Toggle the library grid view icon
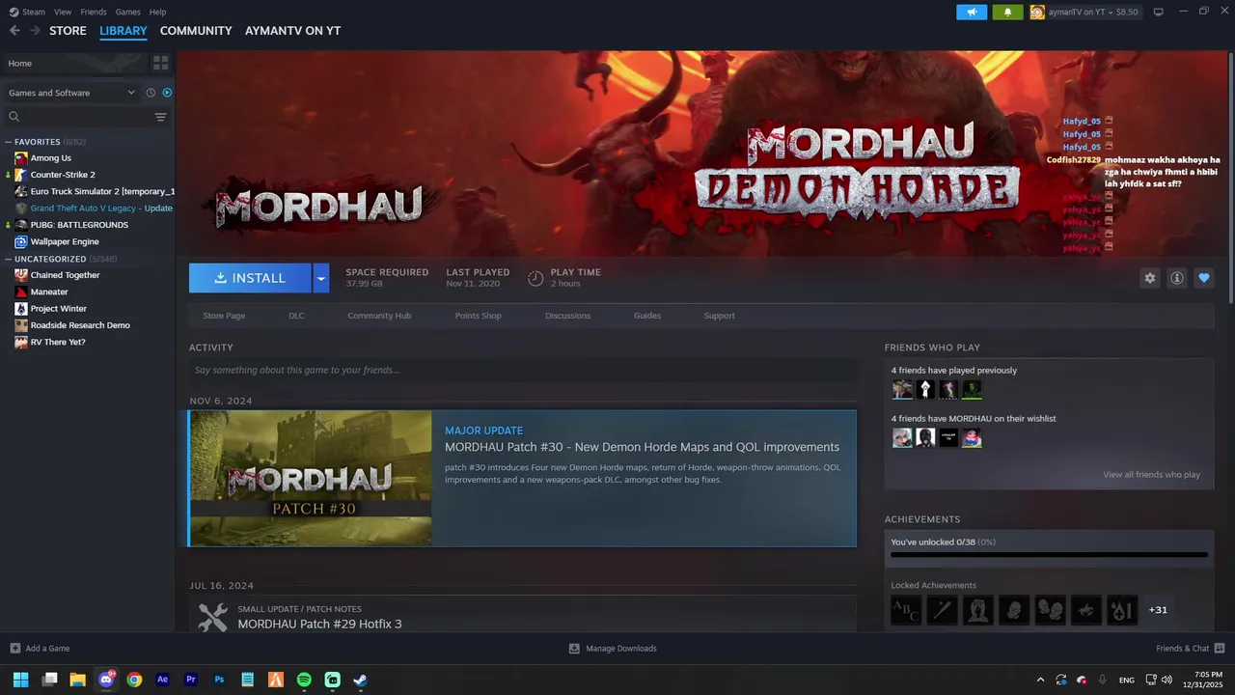Image resolution: width=1235 pixels, height=695 pixels. [160, 63]
